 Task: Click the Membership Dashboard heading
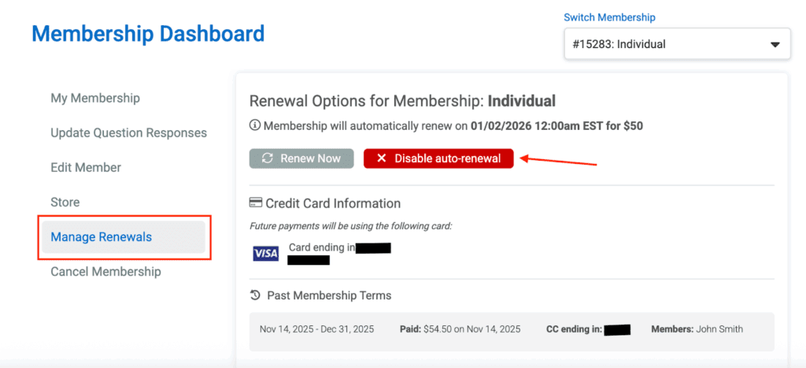[x=148, y=34]
